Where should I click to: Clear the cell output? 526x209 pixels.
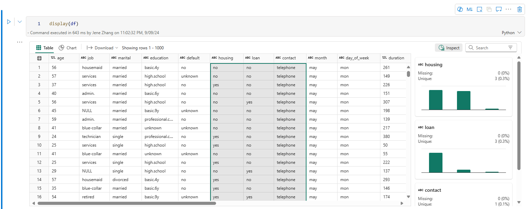[479, 9]
